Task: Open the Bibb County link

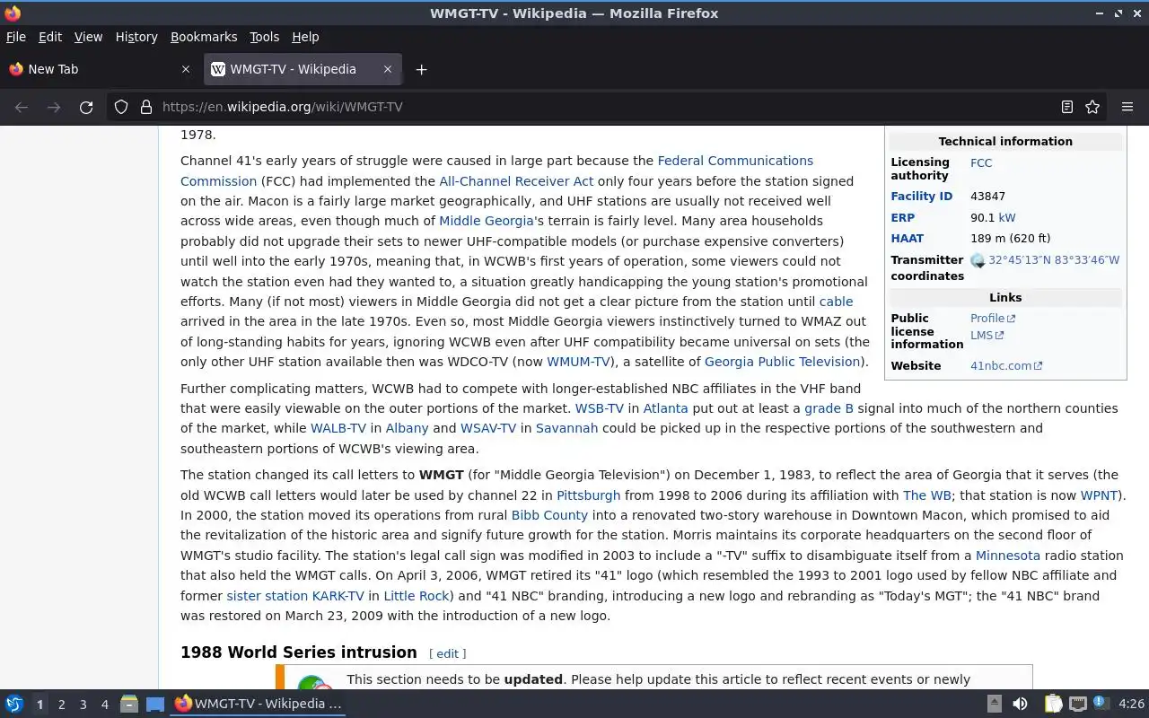Action: [x=549, y=515]
